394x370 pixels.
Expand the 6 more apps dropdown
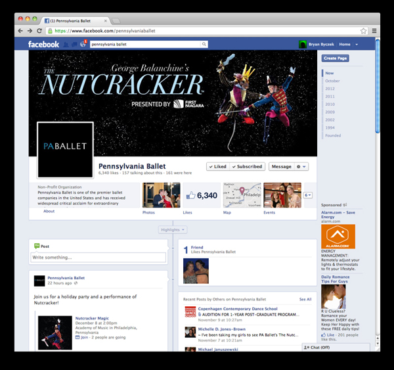(x=308, y=195)
